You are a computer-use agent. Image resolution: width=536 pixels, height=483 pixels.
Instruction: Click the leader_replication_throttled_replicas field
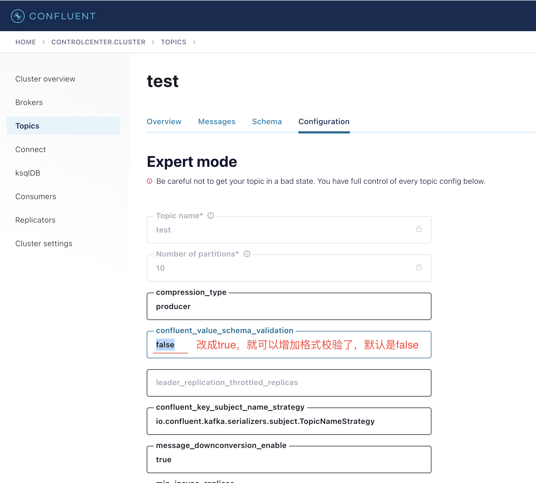(289, 383)
